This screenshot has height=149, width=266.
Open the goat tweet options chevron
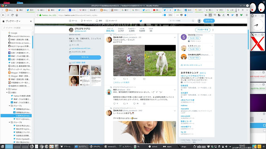point(175,37)
